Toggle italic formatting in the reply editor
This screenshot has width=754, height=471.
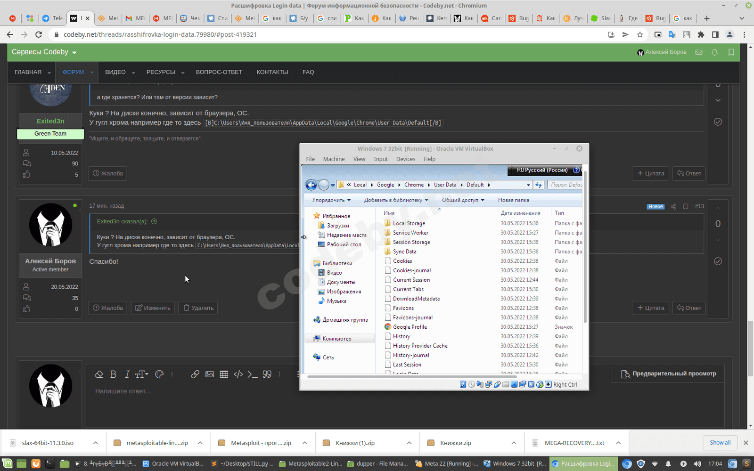pos(127,374)
